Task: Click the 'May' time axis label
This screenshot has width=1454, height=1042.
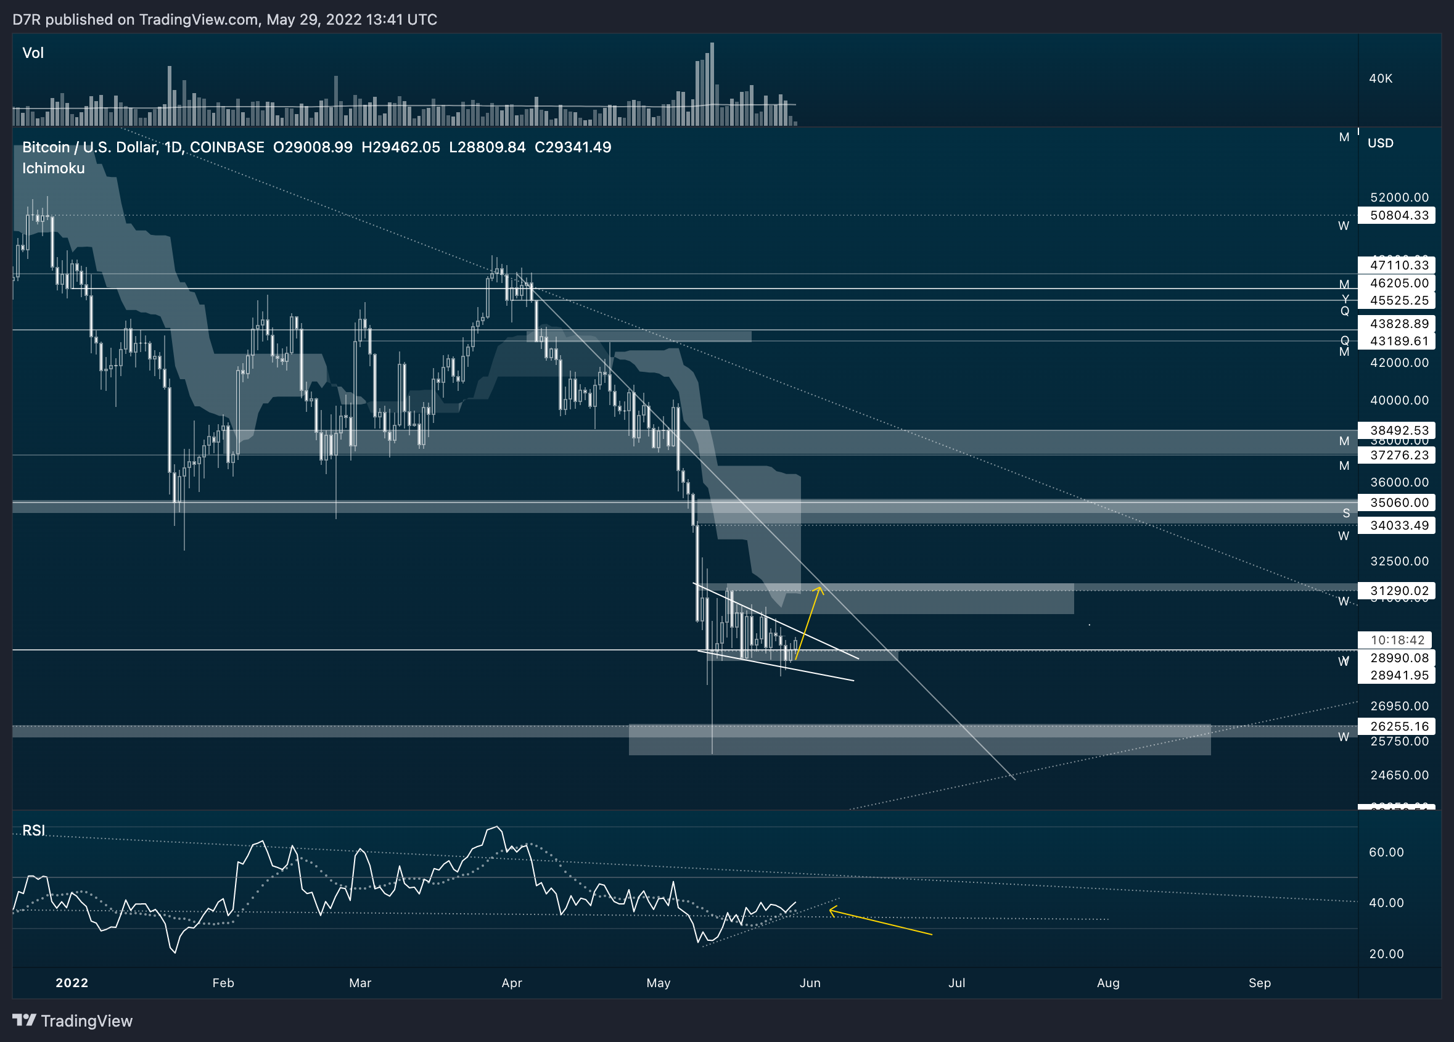Action: point(659,983)
